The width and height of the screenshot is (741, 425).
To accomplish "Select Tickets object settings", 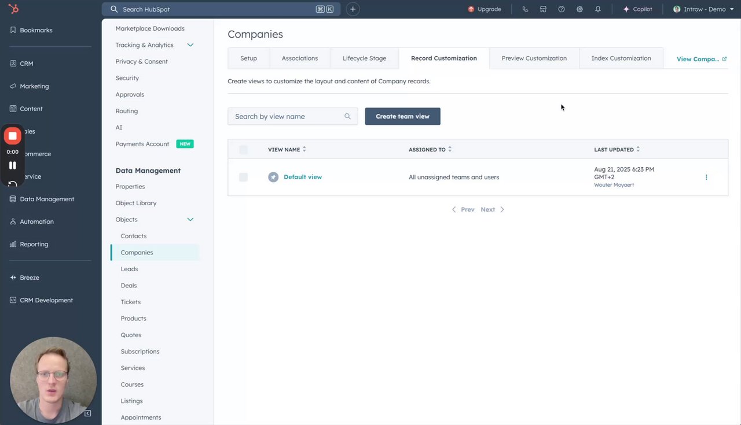I will pos(131,302).
